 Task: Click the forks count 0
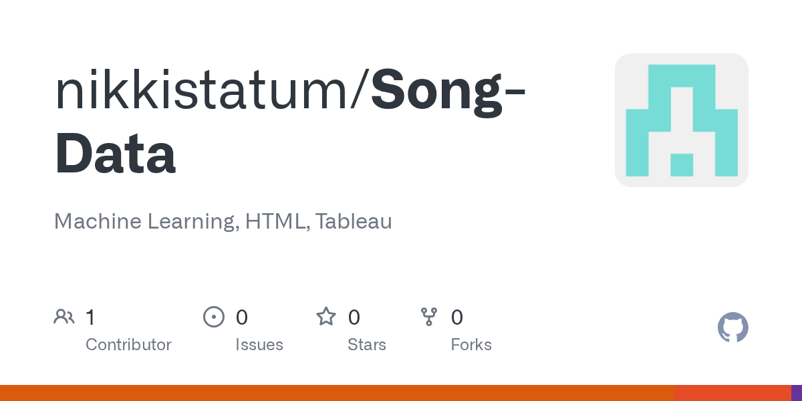pos(457,317)
